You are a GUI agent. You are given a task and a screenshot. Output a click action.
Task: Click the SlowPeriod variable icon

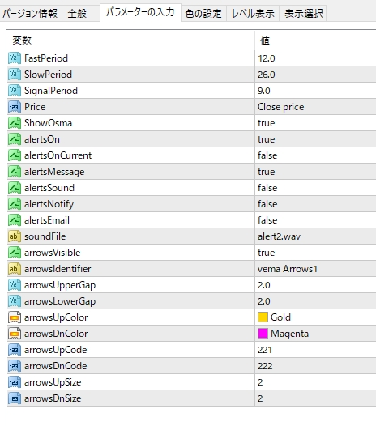(14, 75)
